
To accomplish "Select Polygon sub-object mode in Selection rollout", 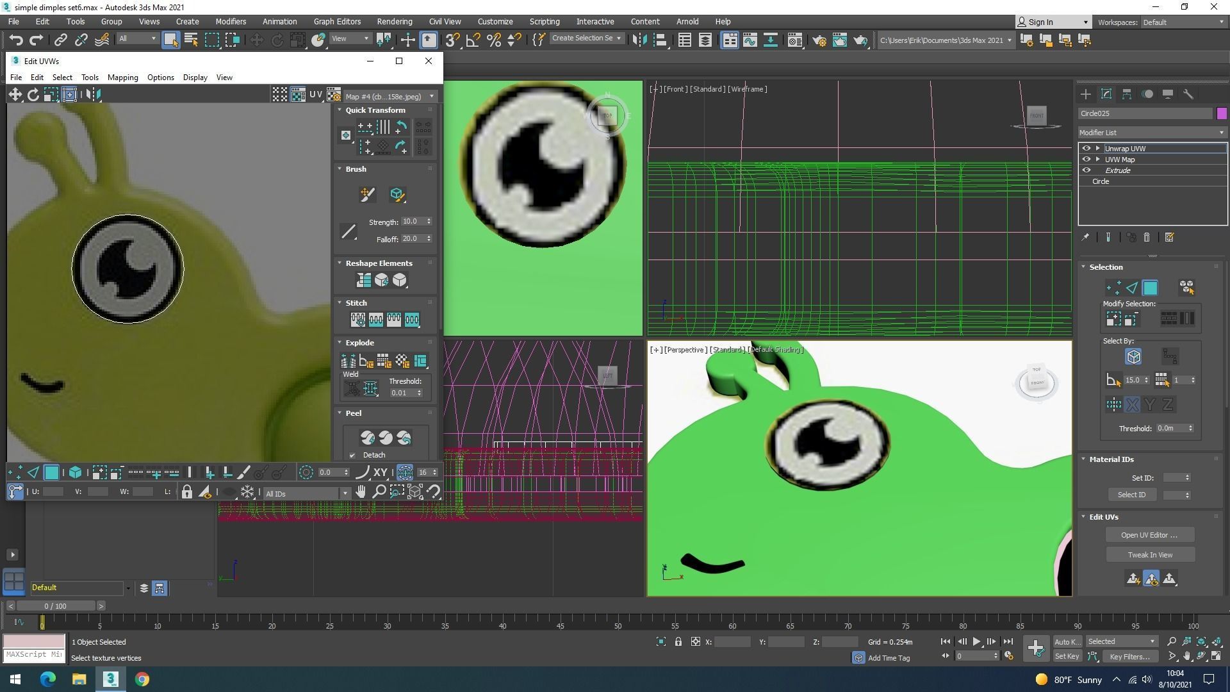I will 1150,288.
